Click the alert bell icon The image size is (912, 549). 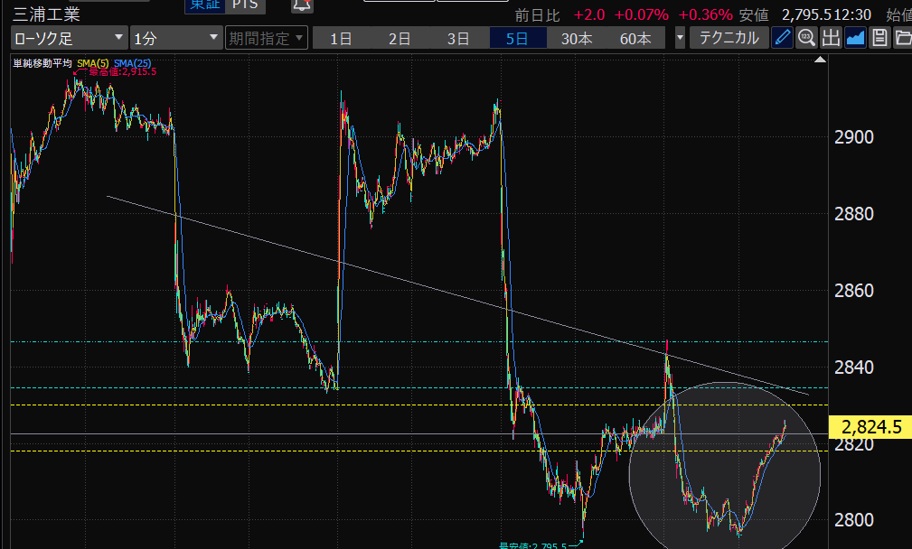coord(302,5)
